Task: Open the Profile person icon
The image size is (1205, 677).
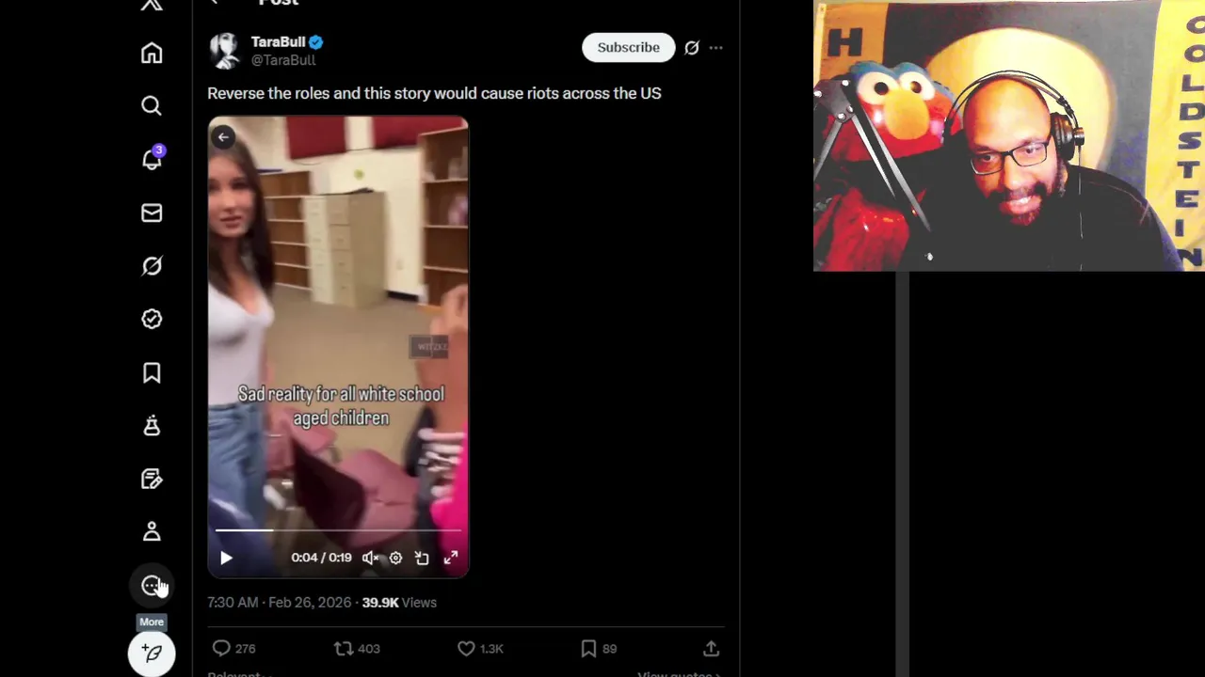Action: click(152, 531)
